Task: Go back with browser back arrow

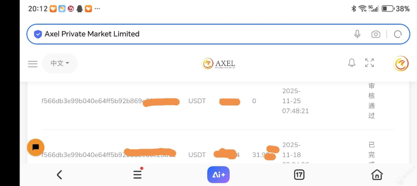Action: pos(59,175)
